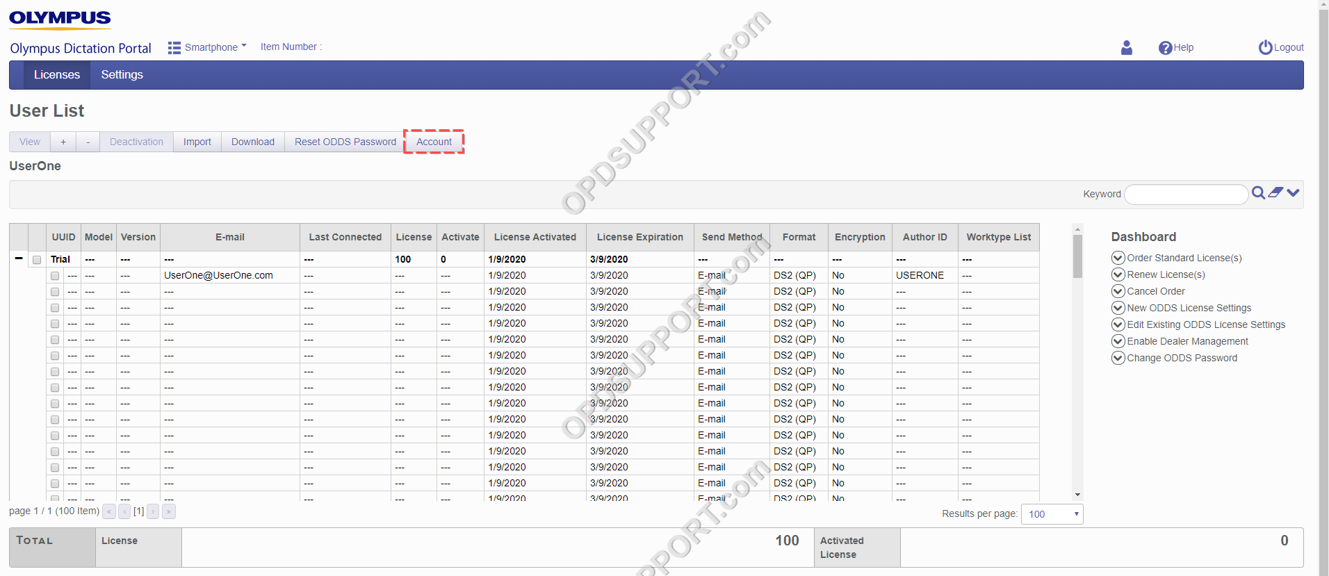Viewport: 1329px width, 576px height.
Task: Check the UserOne@UserOne.com row checkbox
Action: pyautogui.click(x=55, y=276)
